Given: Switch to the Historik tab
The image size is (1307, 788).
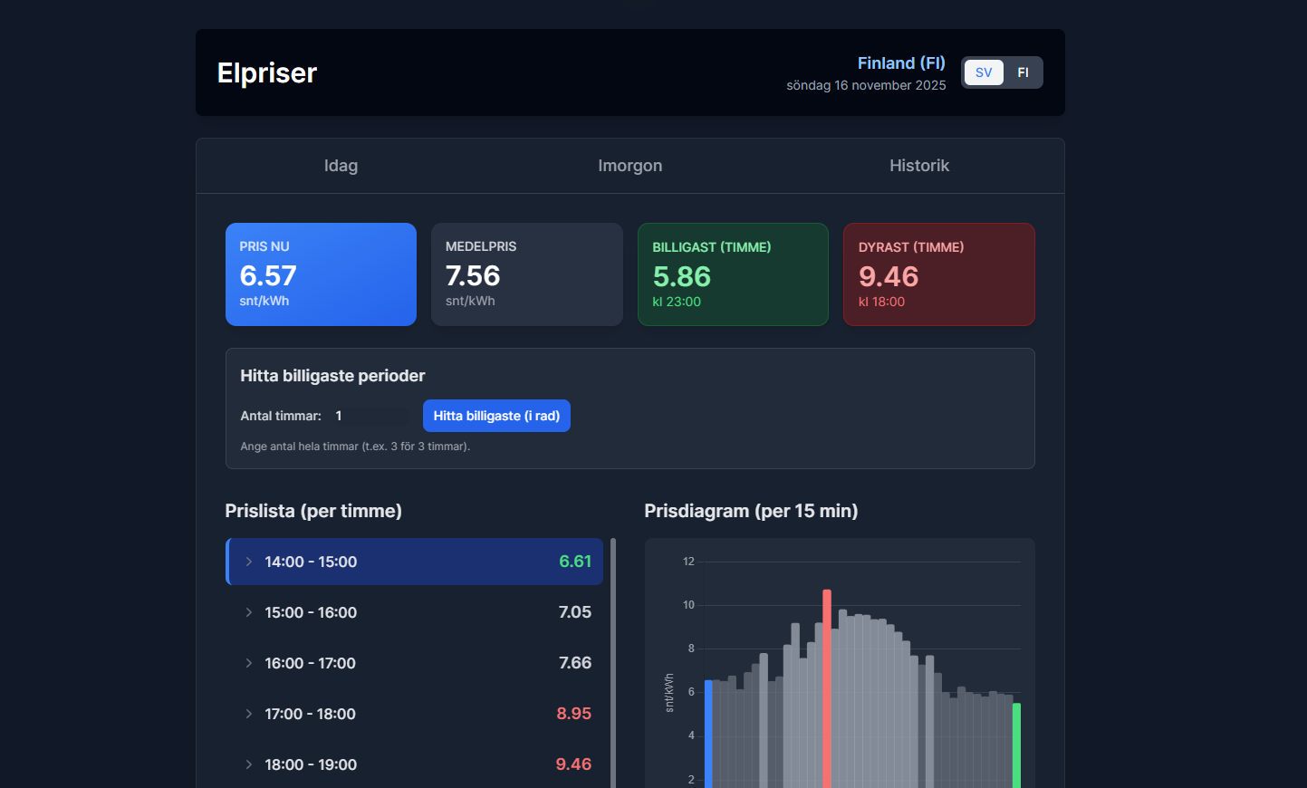Looking at the screenshot, I should point(918,166).
